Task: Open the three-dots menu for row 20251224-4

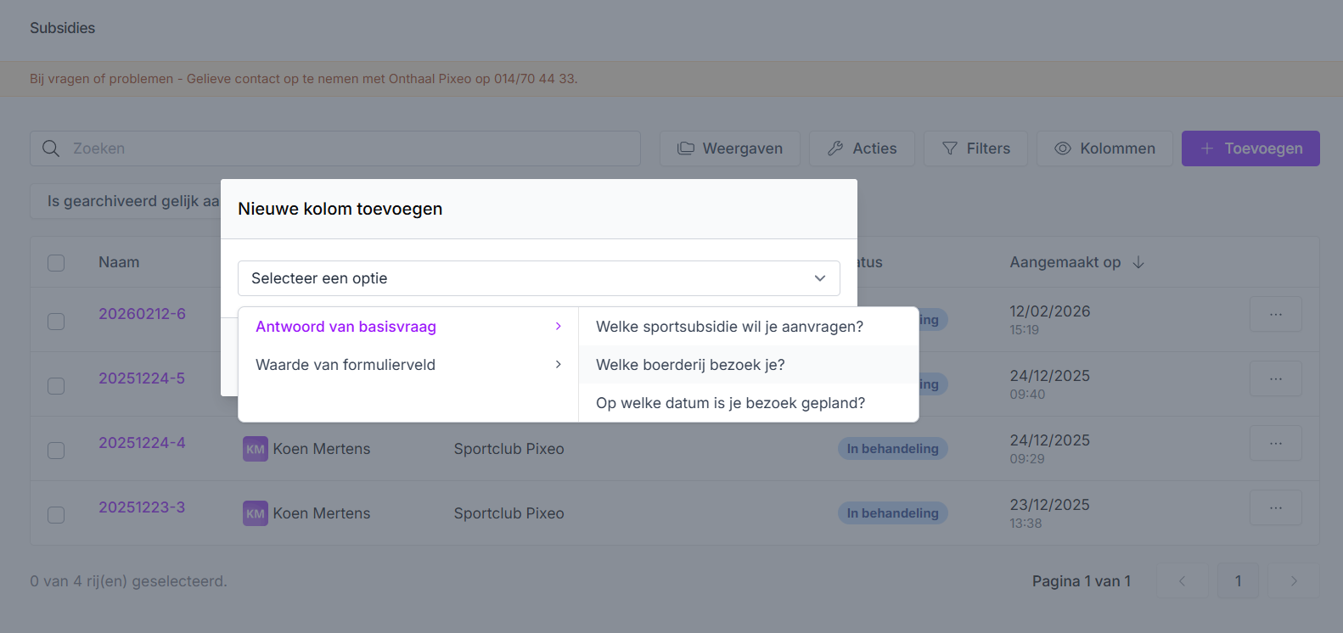Action: [x=1275, y=444]
